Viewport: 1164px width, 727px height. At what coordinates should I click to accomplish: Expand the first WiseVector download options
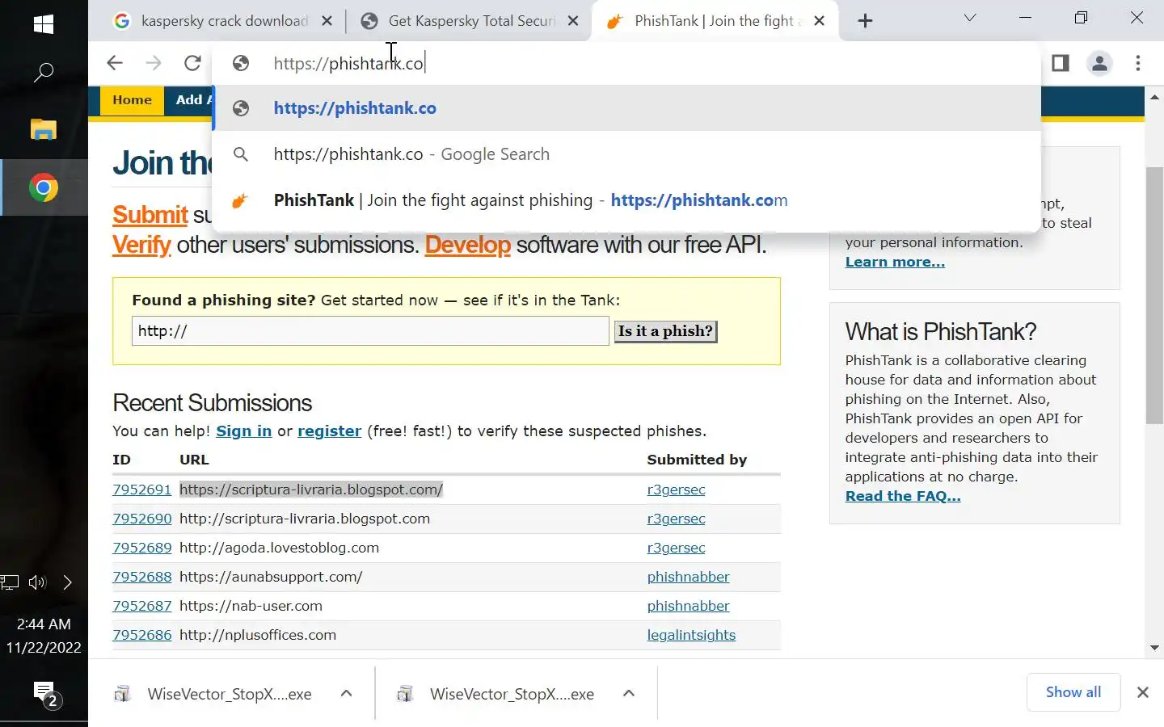pyautogui.click(x=347, y=693)
